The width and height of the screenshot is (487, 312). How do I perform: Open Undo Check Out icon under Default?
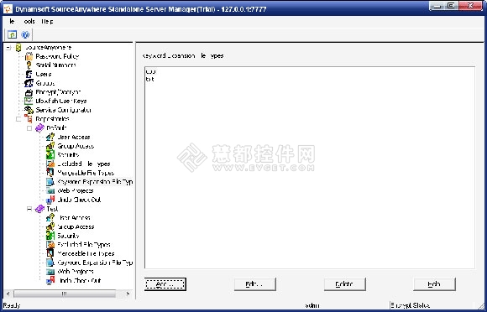(50, 200)
